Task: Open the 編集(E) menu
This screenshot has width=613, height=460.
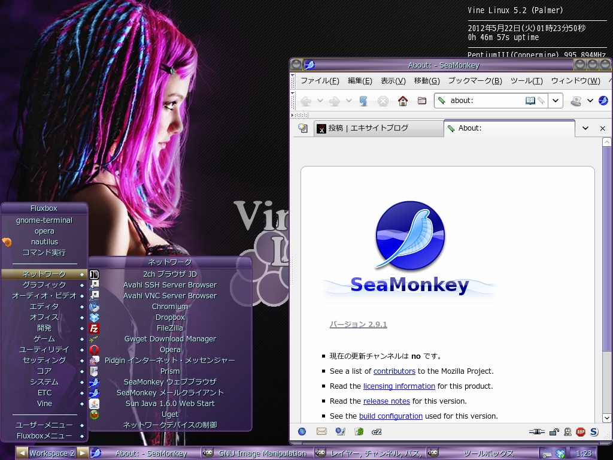Action: point(360,81)
